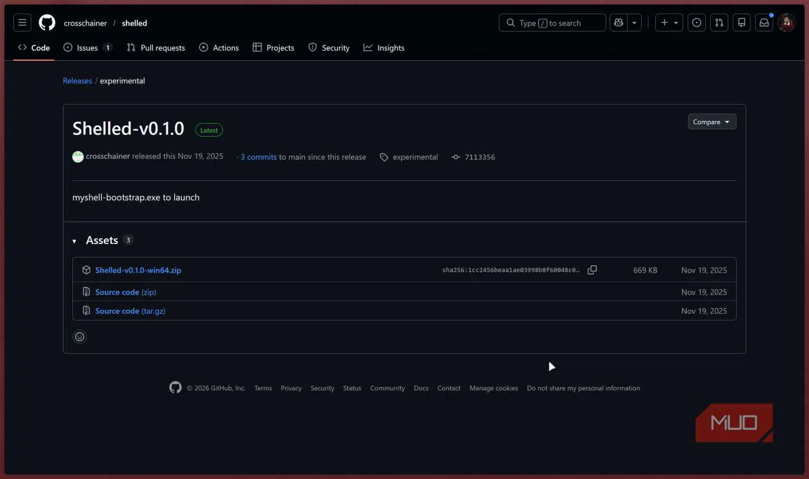The width and height of the screenshot is (809, 479).
Task: Switch to the Projects tab
Action: tap(273, 48)
